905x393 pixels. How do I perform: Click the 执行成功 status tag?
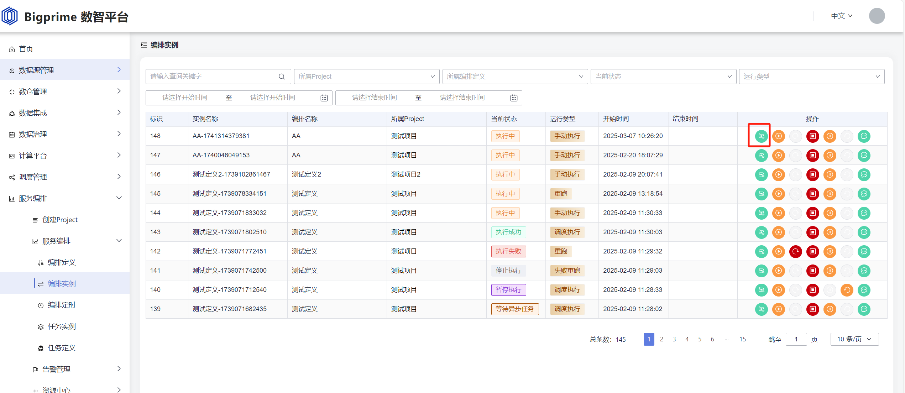pos(508,232)
